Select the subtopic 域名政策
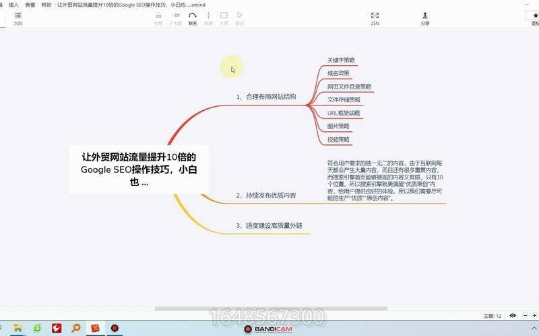This screenshot has width=539, height=336. (x=338, y=73)
